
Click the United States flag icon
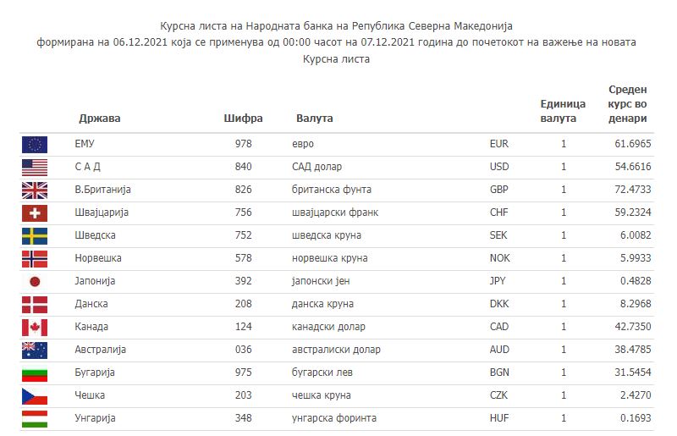(x=35, y=168)
